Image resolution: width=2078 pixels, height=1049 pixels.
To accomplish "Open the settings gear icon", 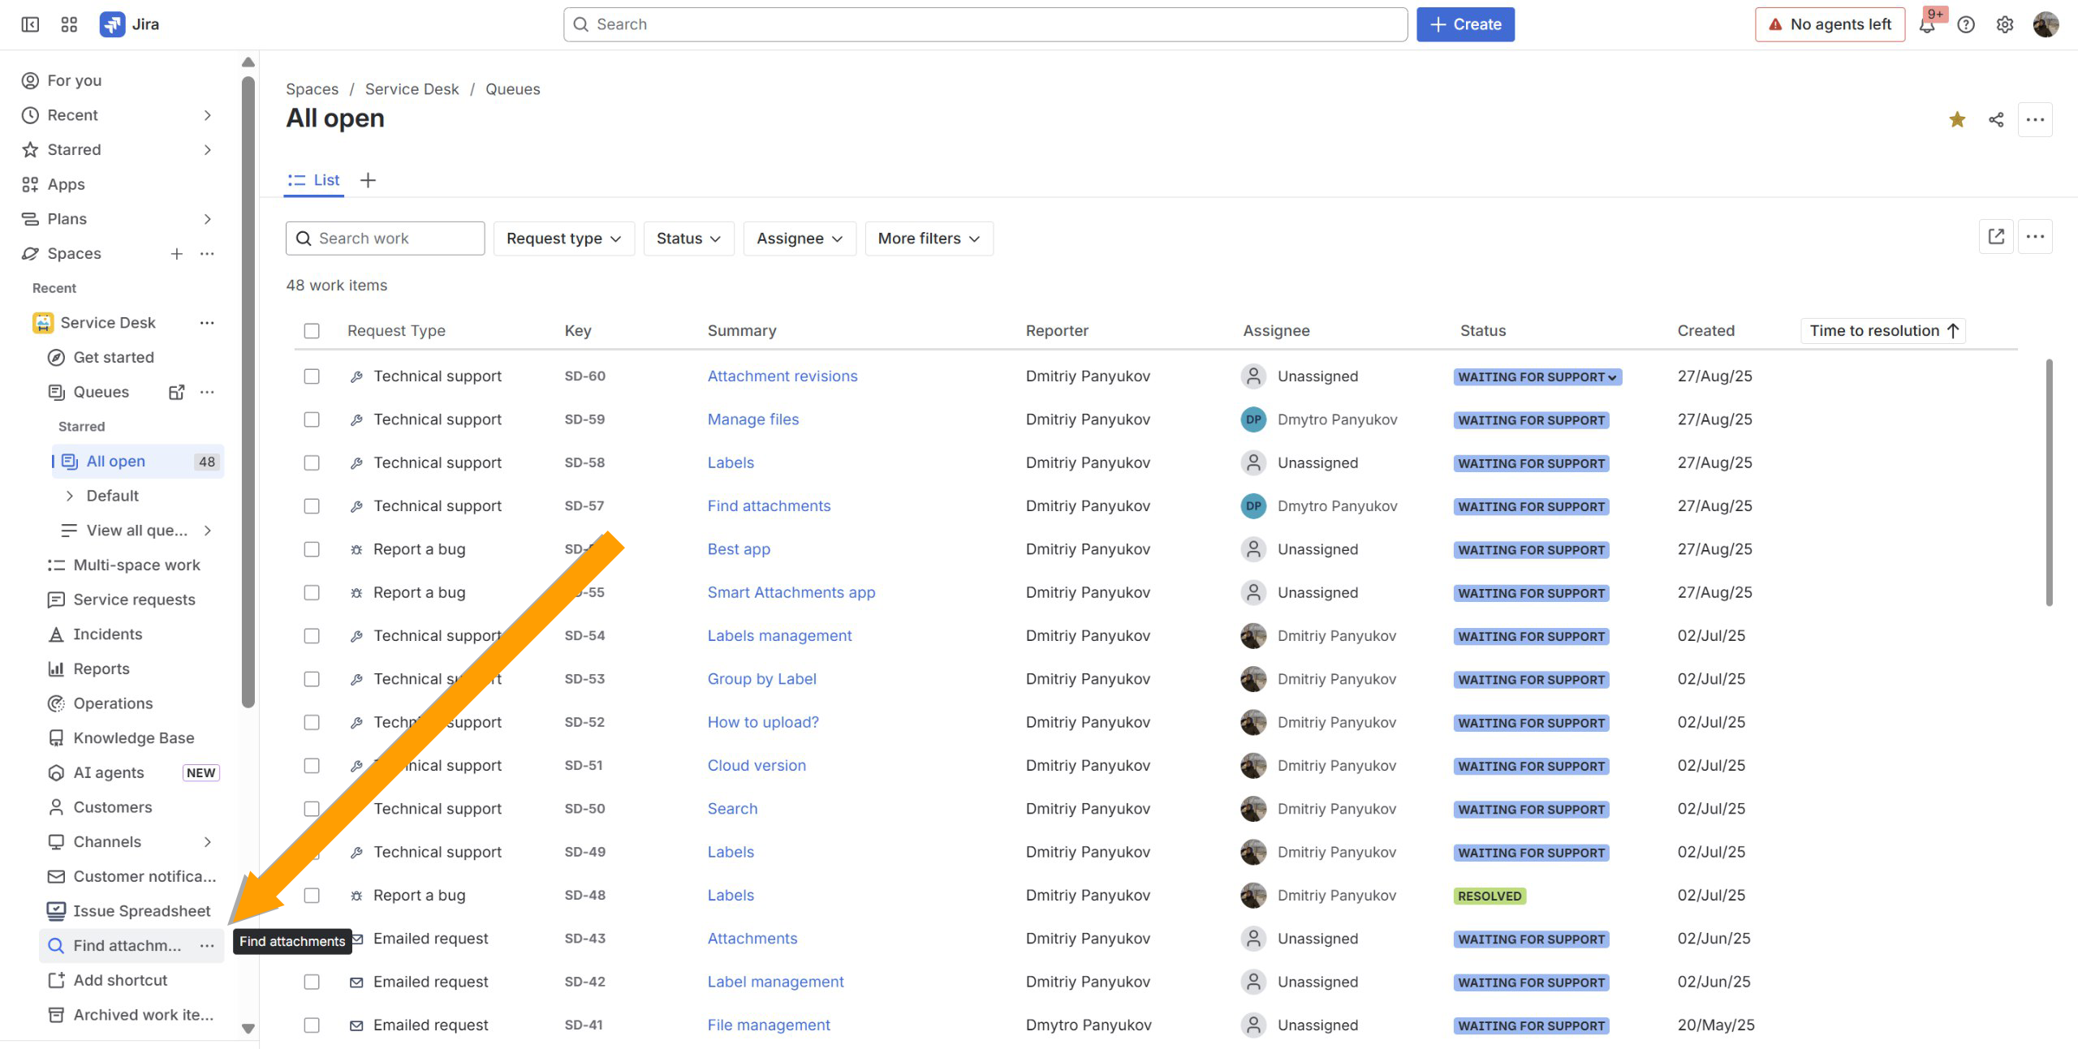I will (x=2004, y=24).
